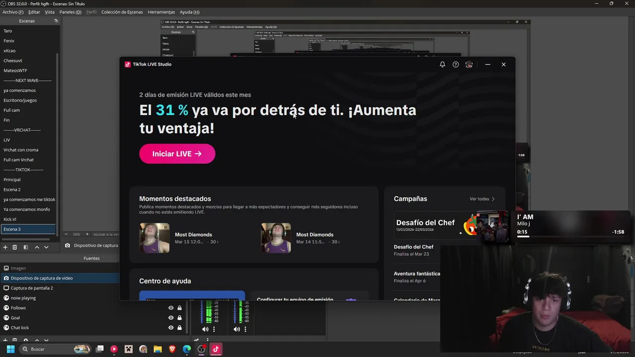Select the Vrchat con croma scene
Image resolution: width=635 pixels, height=357 pixels.
(28, 150)
